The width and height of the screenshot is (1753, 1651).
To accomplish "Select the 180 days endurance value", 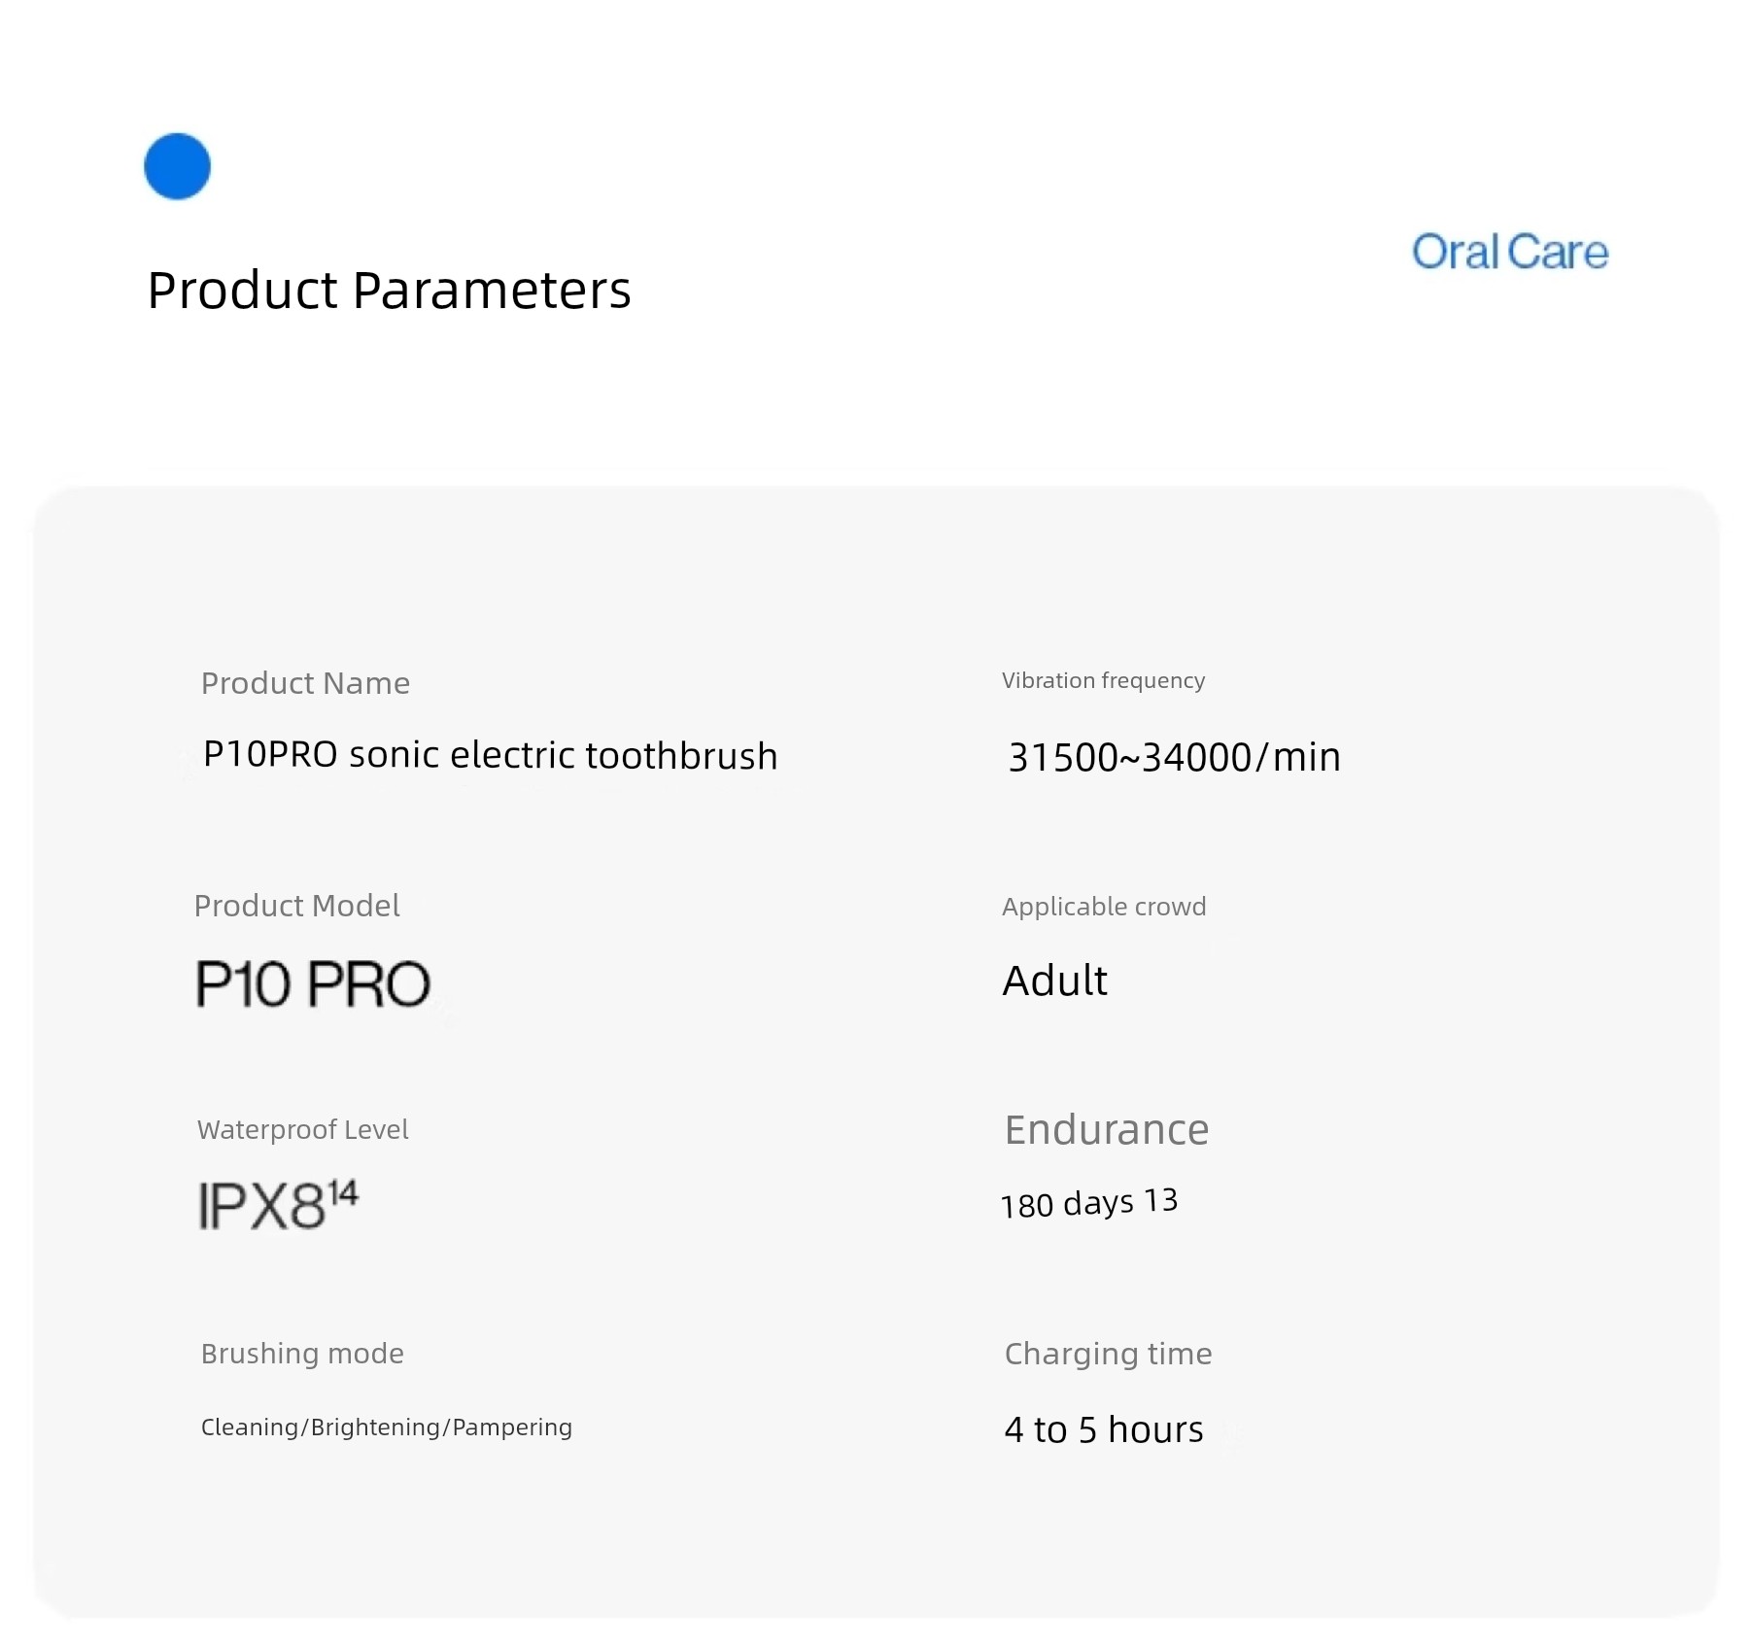I will pos(1067,1205).
